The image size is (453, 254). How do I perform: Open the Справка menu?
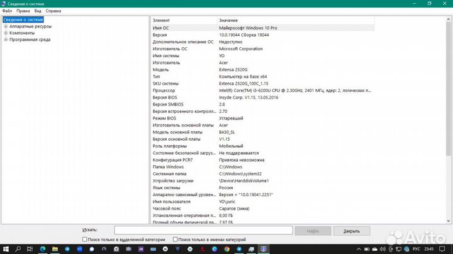[x=53, y=11]
